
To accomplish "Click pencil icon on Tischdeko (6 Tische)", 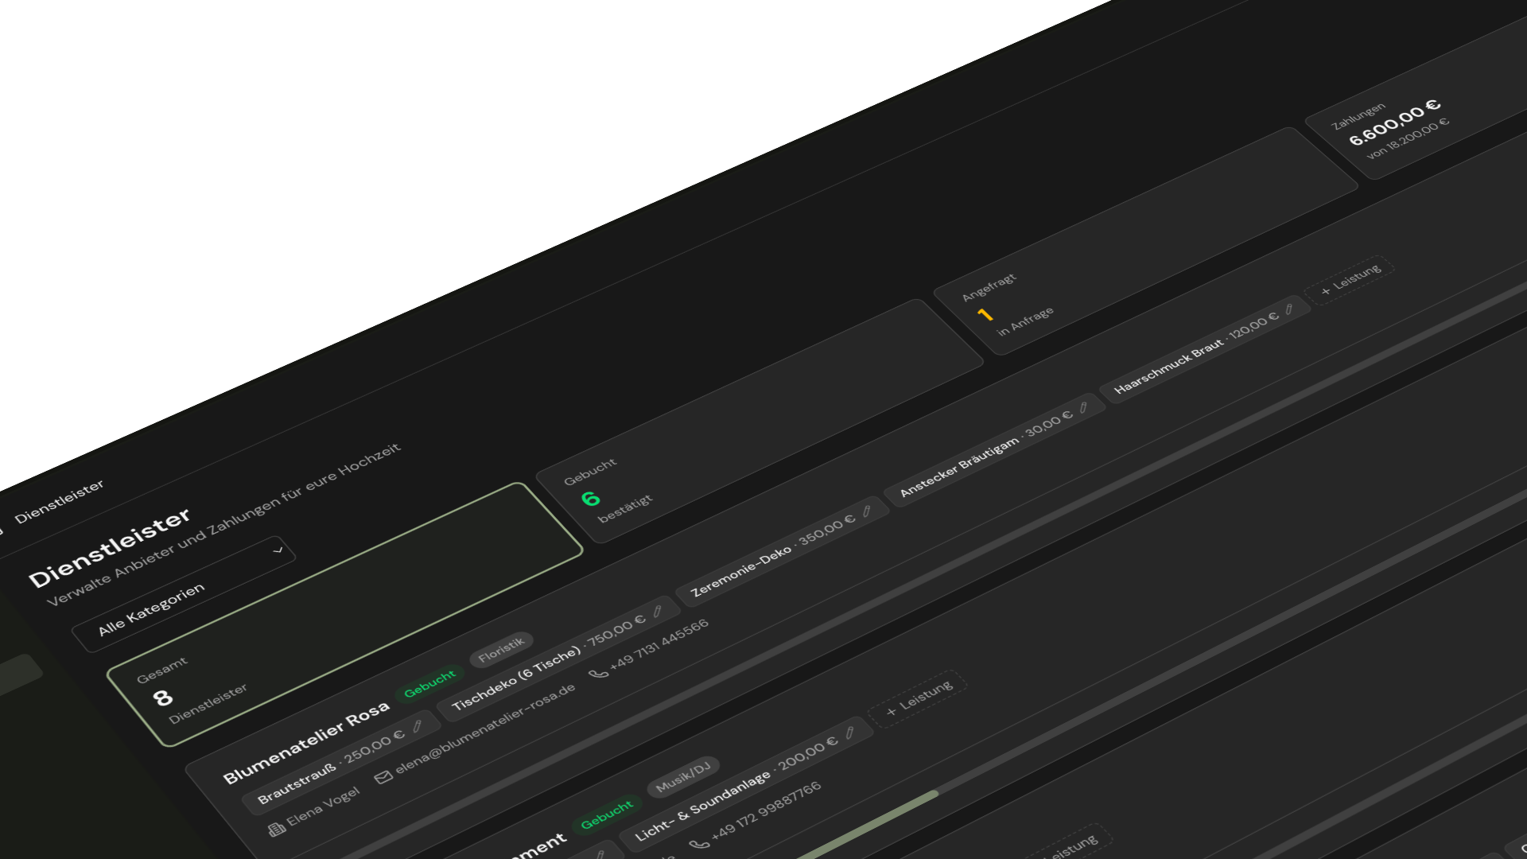I will [x=658, y=611].
